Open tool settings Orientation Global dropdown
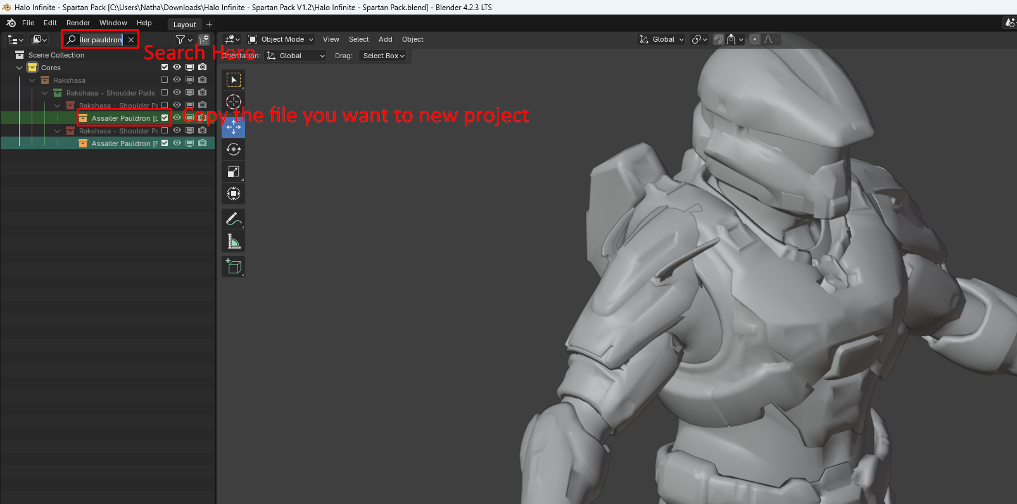The image size is (1017, 504). (x=296, y=56)
